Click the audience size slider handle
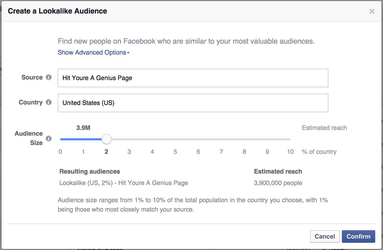This screenshot has width=383, height=250. [x=106, y=139]
